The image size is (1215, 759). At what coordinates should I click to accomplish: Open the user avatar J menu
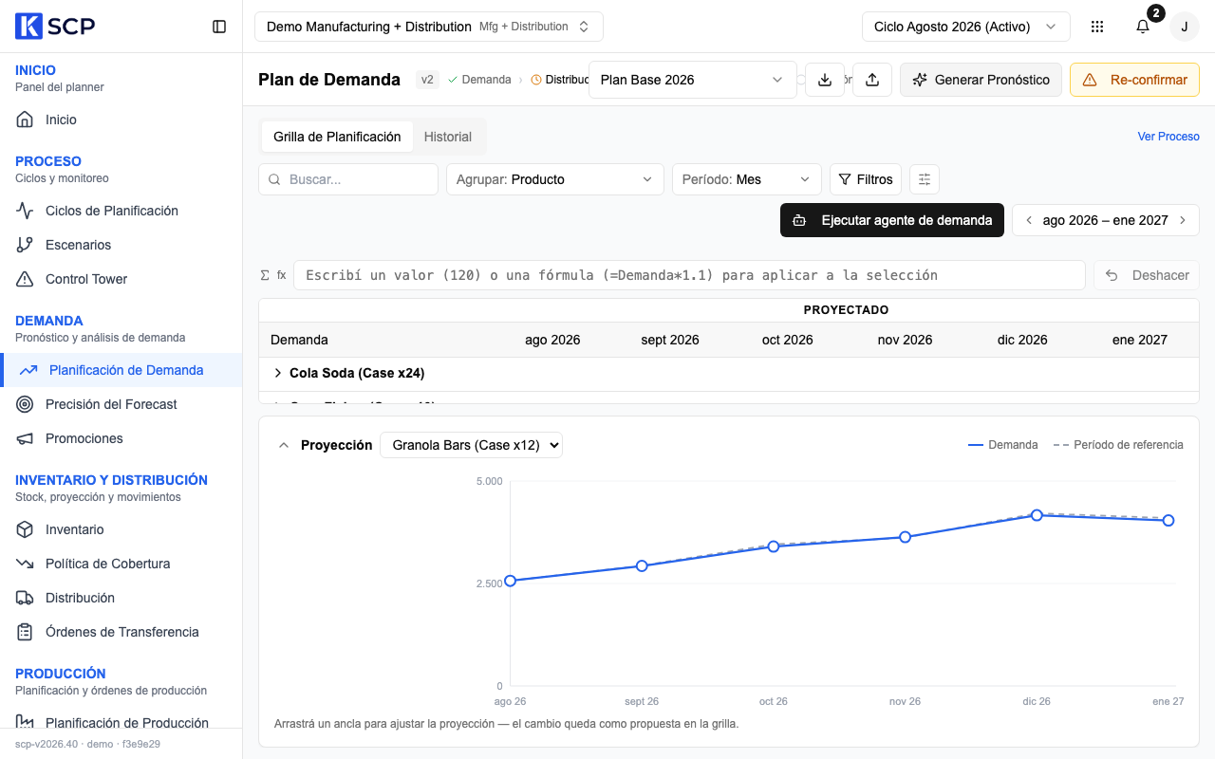pos(1184,27)
